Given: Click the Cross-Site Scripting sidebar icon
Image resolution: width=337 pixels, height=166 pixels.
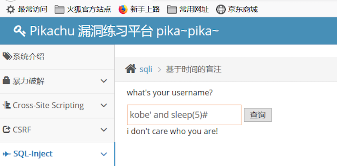Looking at the screenshot, I should coord(6,105).
